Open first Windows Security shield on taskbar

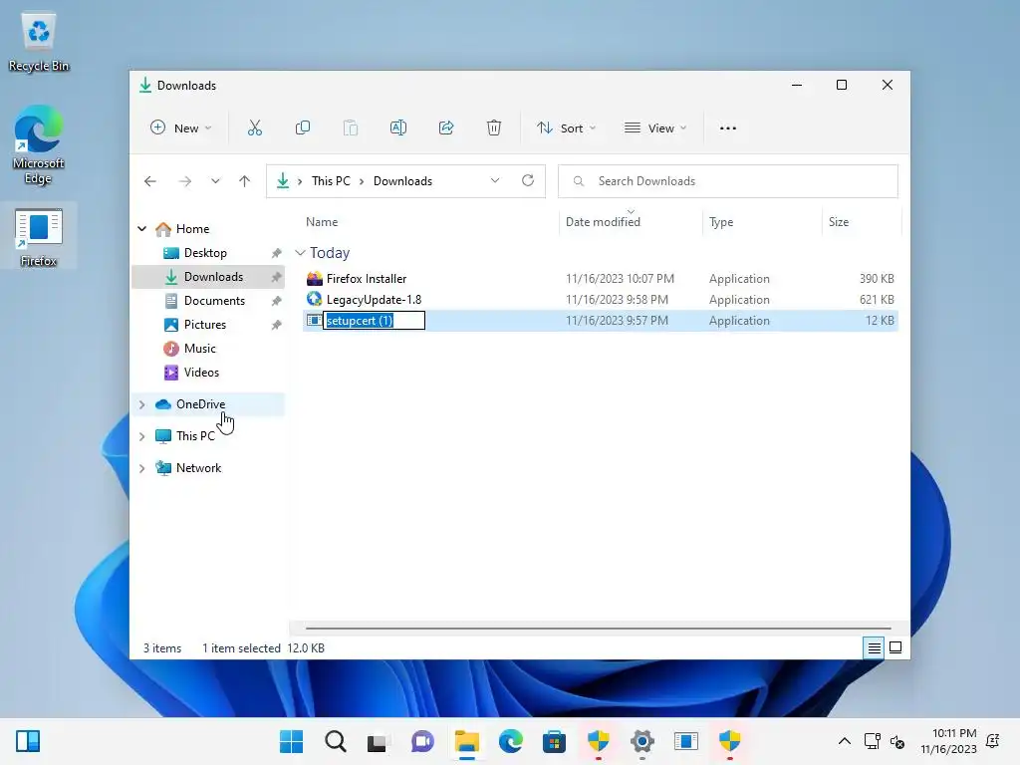click(598, 741)
